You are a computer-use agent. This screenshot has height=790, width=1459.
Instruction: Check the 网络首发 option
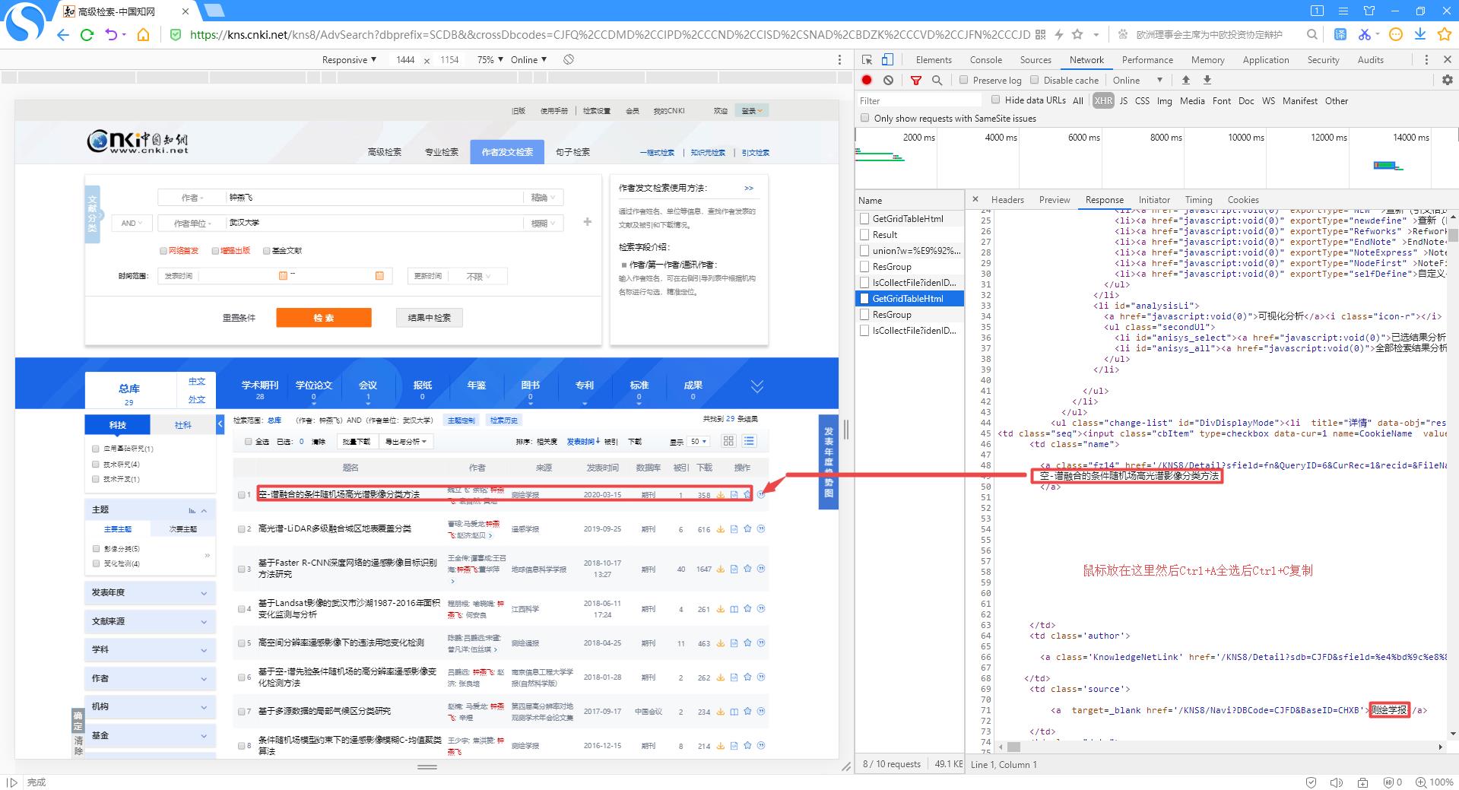[x=163, y=250]
